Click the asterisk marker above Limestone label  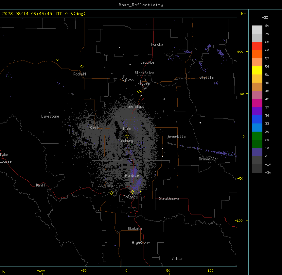50,113
